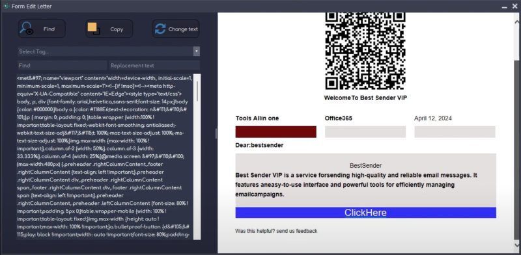Click the grey bar under Office365
Viewport: 521px width, 255px height.
[365, 132]
